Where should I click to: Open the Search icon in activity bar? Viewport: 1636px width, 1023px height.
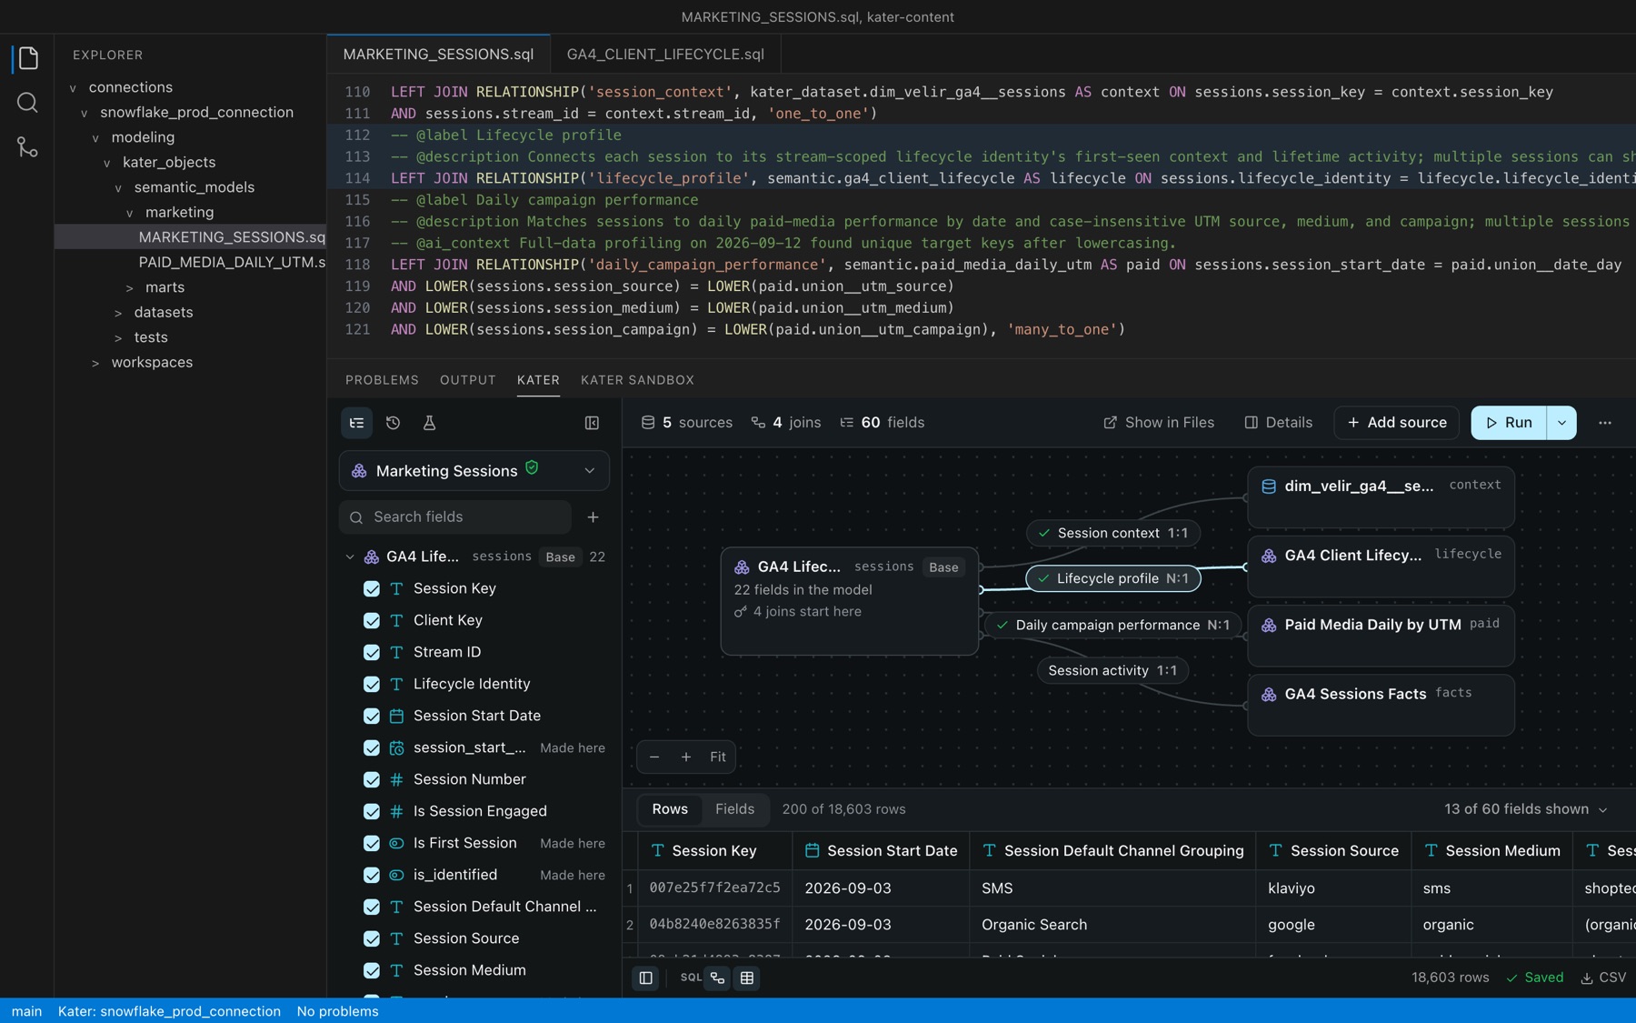click(27, 103)
